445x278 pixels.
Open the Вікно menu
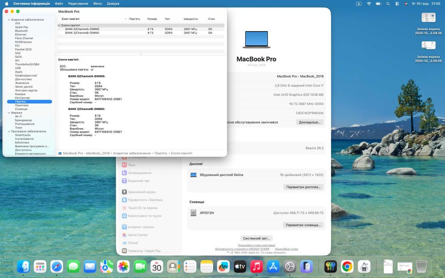point(97,4)
